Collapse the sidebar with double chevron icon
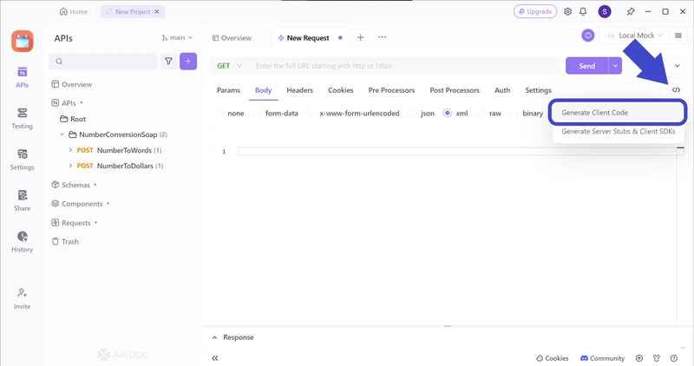 click(215, 358)
